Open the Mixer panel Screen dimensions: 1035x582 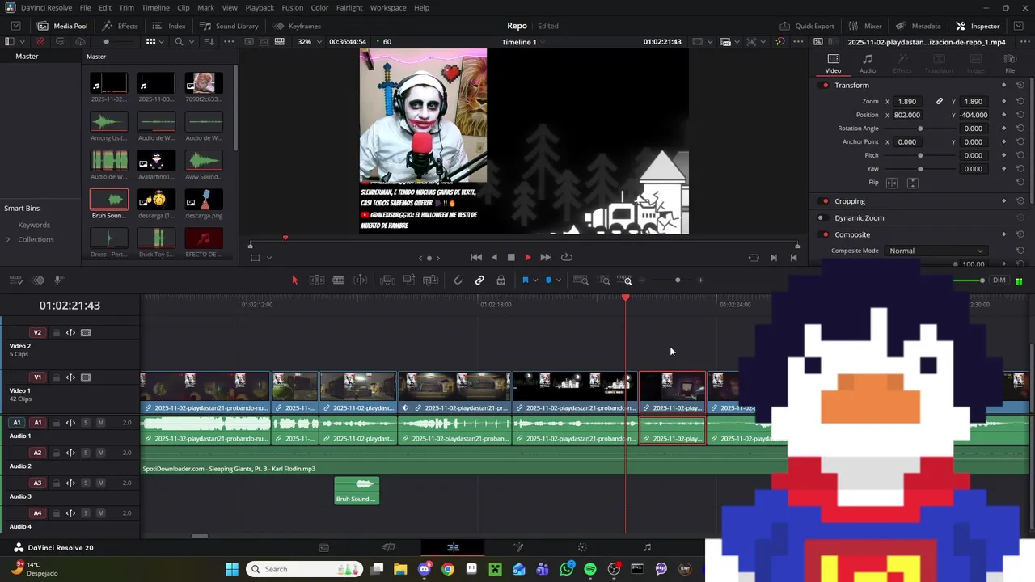[865, 26]
